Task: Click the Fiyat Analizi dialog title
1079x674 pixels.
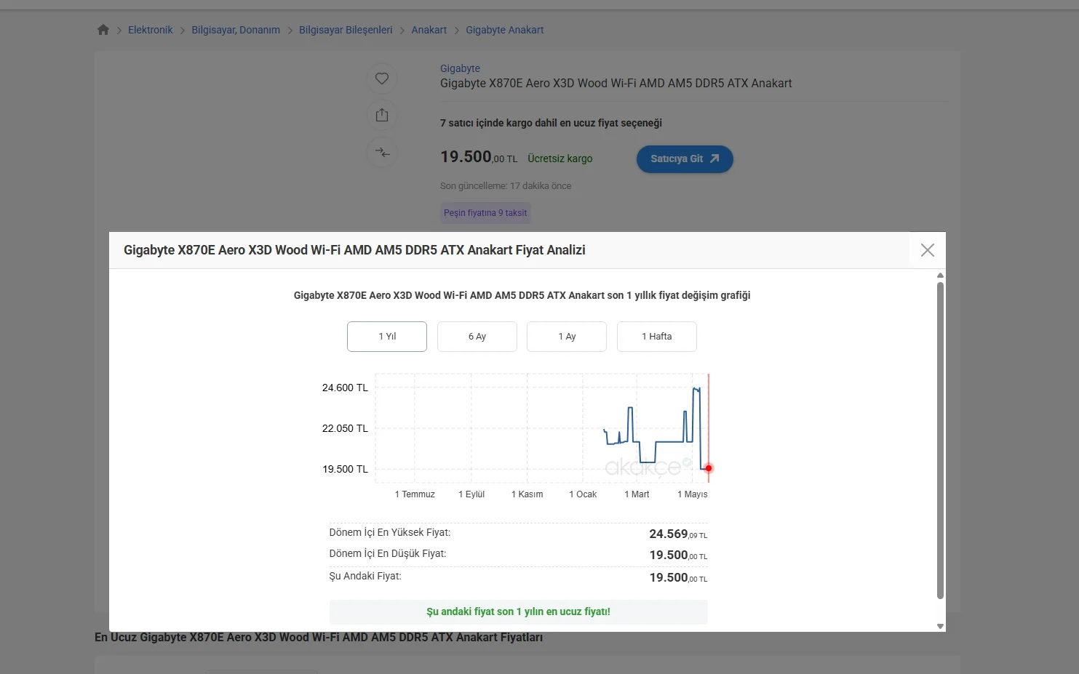Action: click(x=354, y=250)
